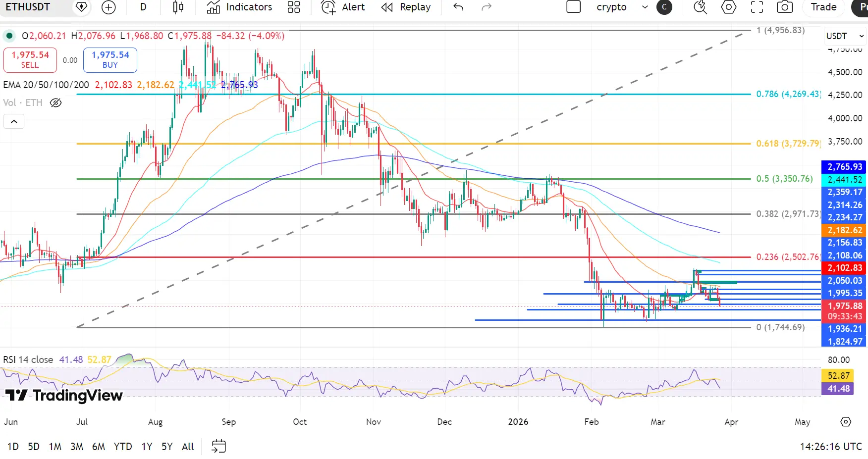Open the candlestick chart style picker

(x=178, y=7)
